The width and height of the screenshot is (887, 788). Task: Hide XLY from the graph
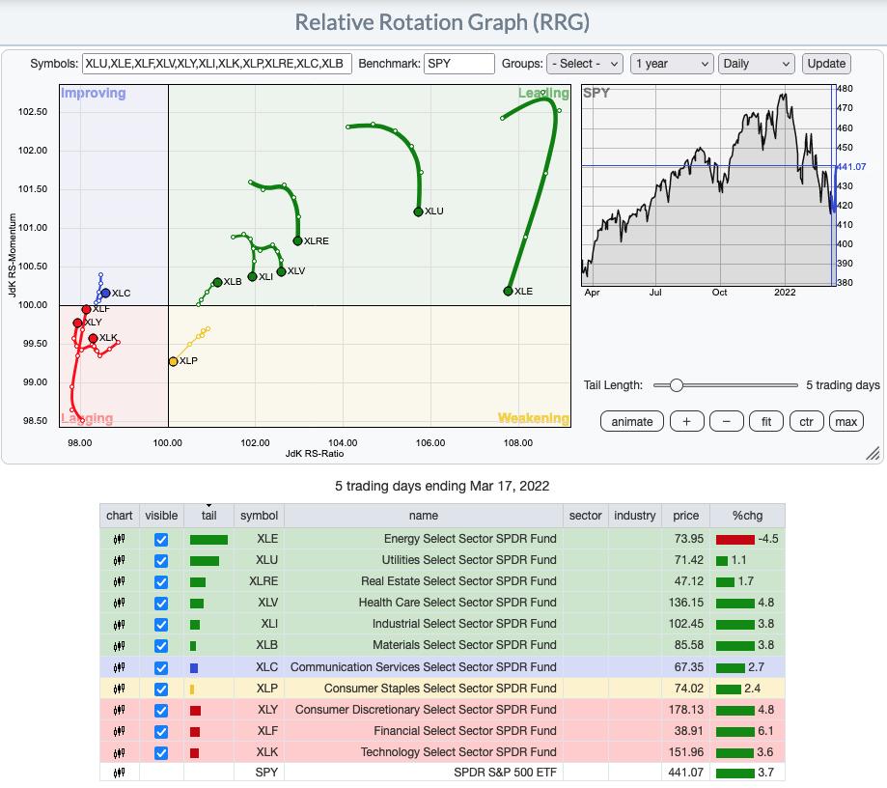click(161, 711)
